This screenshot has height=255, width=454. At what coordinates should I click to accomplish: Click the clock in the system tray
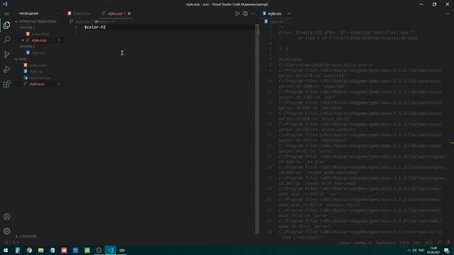pyautogui.click(x=433, y=250)
